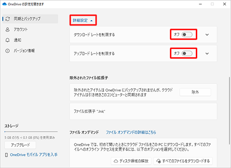Expand アップロード レート options chevron
The height and width of the screenshot is (168, 231).
tap(207, 54)
